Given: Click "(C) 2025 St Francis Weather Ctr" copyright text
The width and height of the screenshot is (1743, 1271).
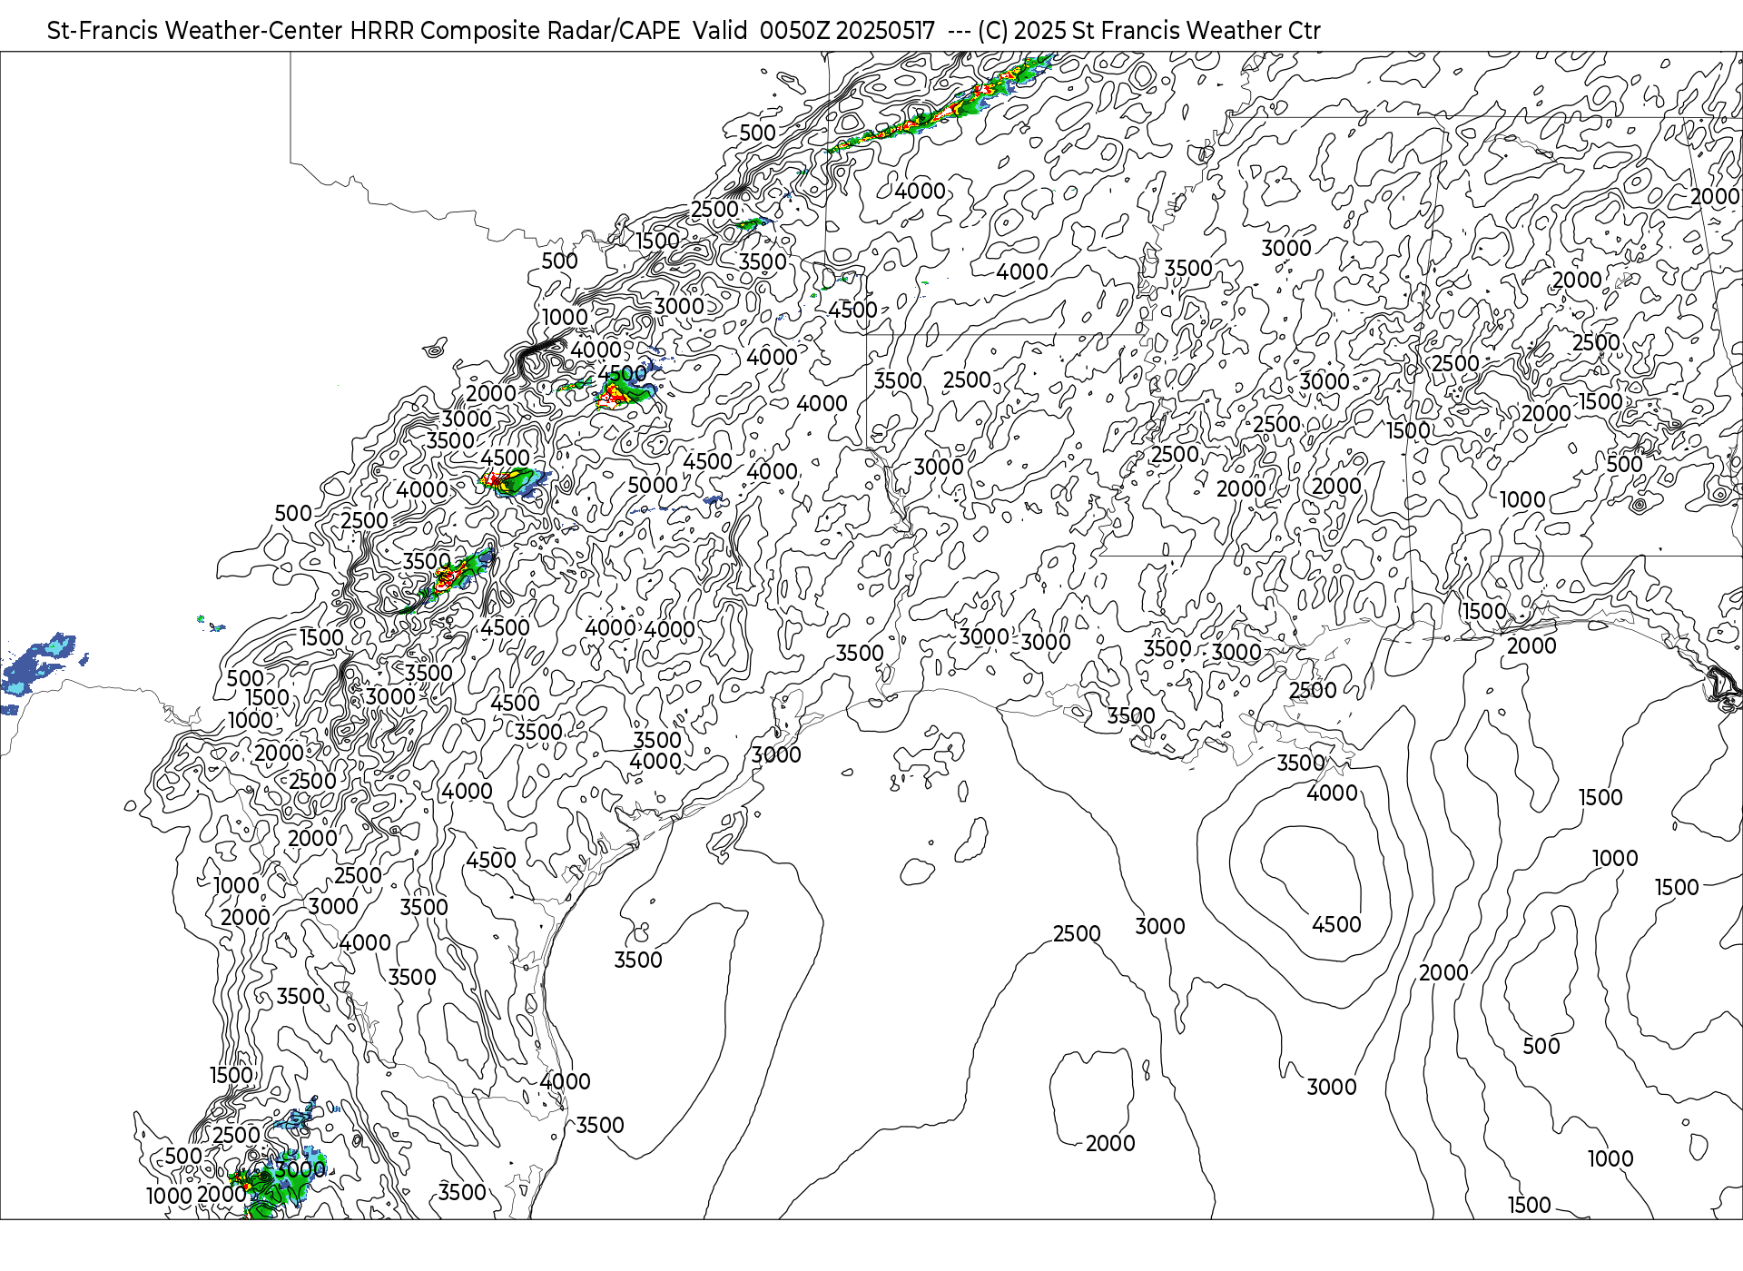Looking at the screenshot, I should pos(1148,31).
